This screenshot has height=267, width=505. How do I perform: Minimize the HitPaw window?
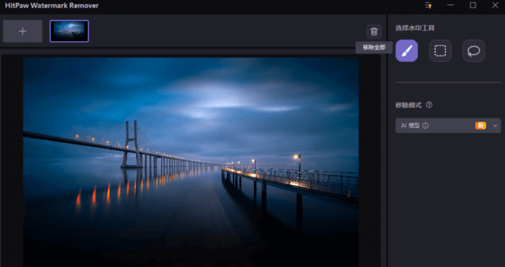coord(450,6)
